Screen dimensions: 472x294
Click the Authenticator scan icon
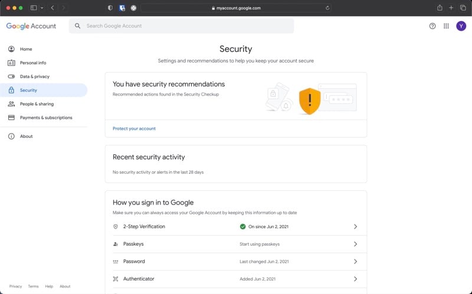115,279
